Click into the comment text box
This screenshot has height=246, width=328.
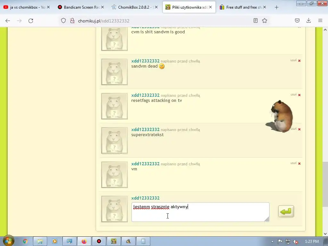point(201,212)
